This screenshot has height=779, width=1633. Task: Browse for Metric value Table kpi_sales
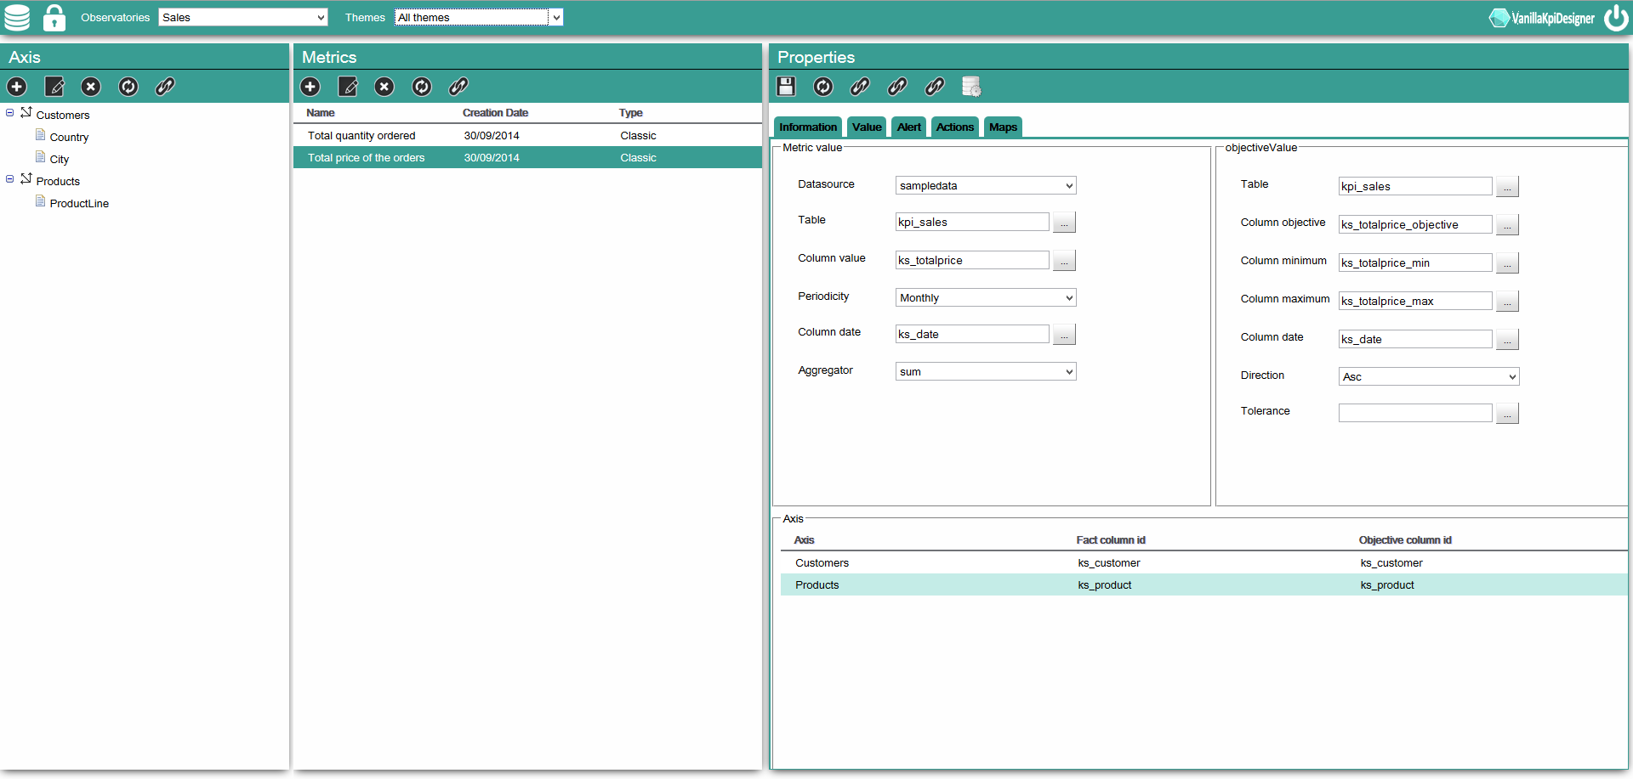1064,223
